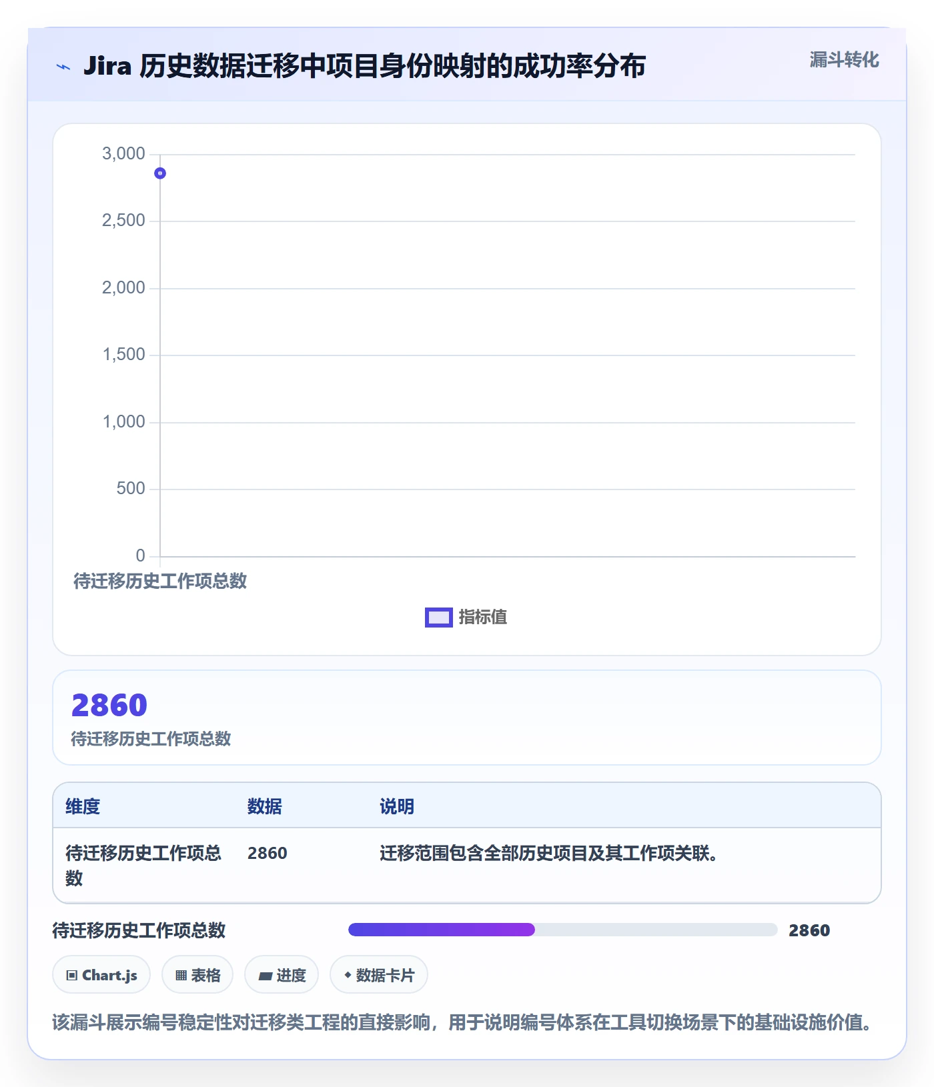934x1087 pixels.
Task: Click the 数据 column header
Action: tap(265, 806)
